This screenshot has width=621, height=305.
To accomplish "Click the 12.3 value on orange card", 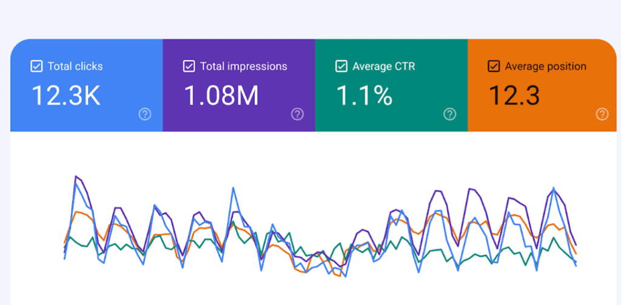I will click(514, 96).
